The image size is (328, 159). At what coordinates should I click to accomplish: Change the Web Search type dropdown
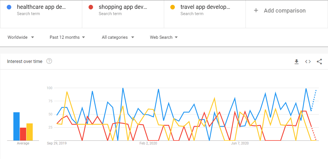point(164,37)
